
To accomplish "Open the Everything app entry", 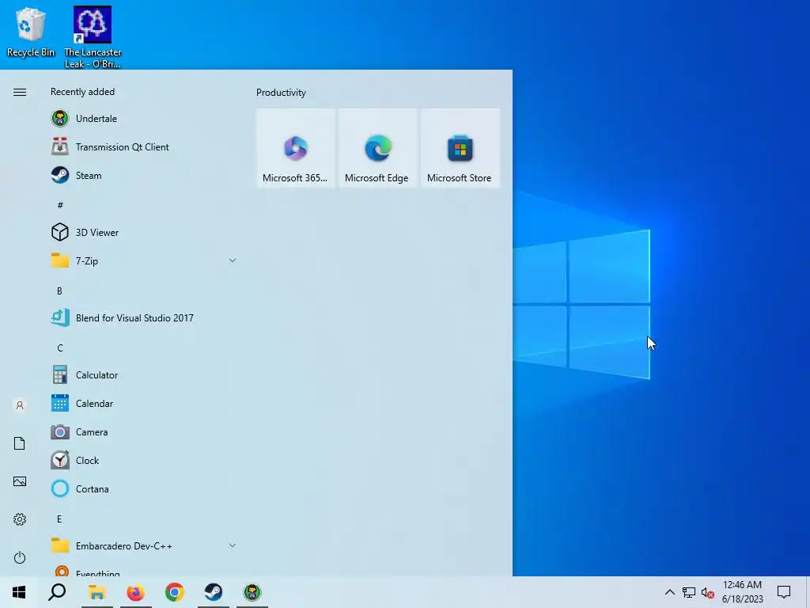I will [144, 571].
